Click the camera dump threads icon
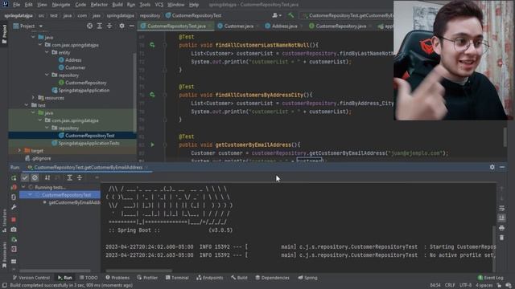This screenshot has width=515, height=289. click(x=14, y=230)
